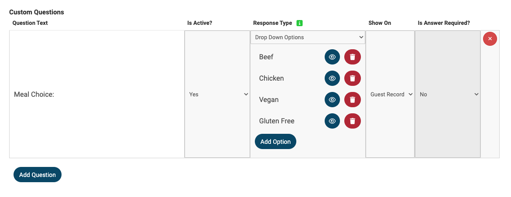Click the Add Option button
The width and height of the screenshot is (511, 197).
(275, 142)
